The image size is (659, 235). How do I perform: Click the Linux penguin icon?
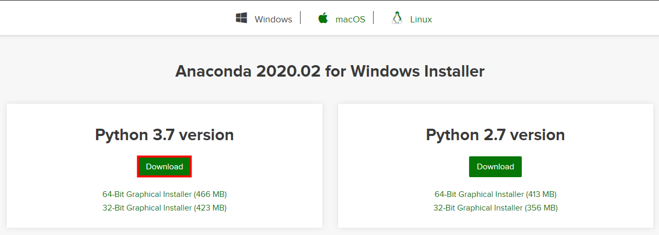click(x=397, y=19)
